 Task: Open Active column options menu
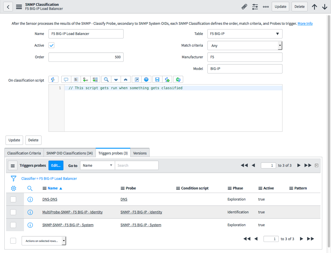click(260, 188)
